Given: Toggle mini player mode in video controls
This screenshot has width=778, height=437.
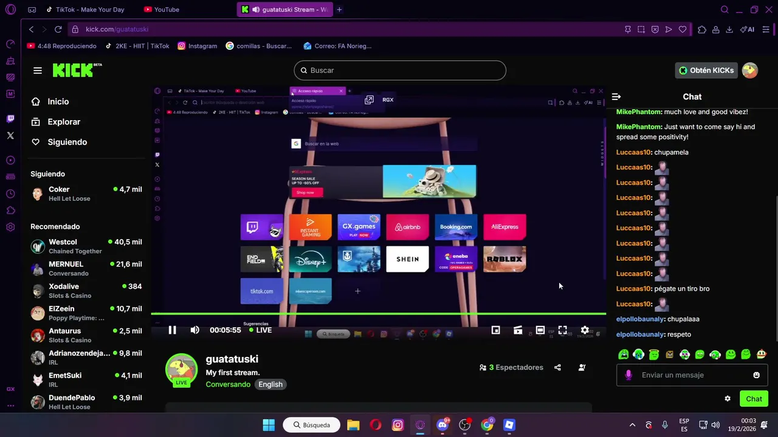Looking at the screenshot, I should (496, 330).
